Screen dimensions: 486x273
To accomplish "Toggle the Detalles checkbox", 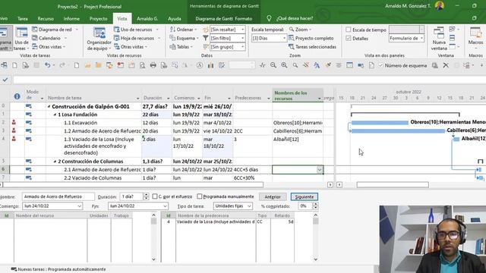I will click(349, 39).
